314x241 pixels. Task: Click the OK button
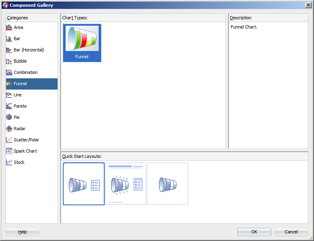(x=254, y=232)
